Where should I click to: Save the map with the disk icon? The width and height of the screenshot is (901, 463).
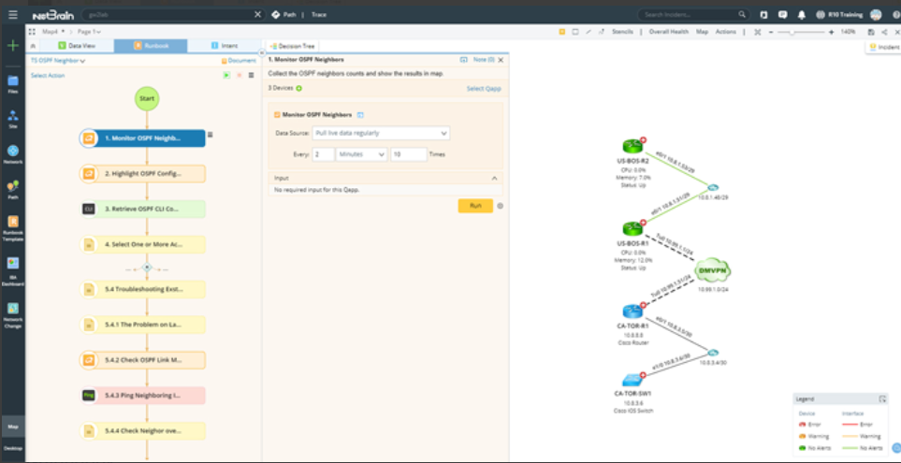[871, 32]
